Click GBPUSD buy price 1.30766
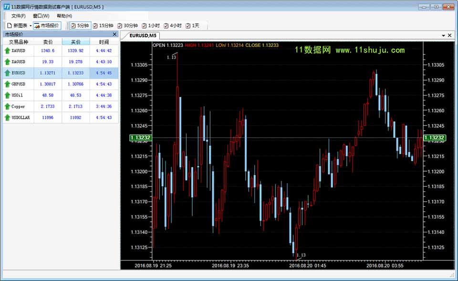 click(x=76, y=84)
